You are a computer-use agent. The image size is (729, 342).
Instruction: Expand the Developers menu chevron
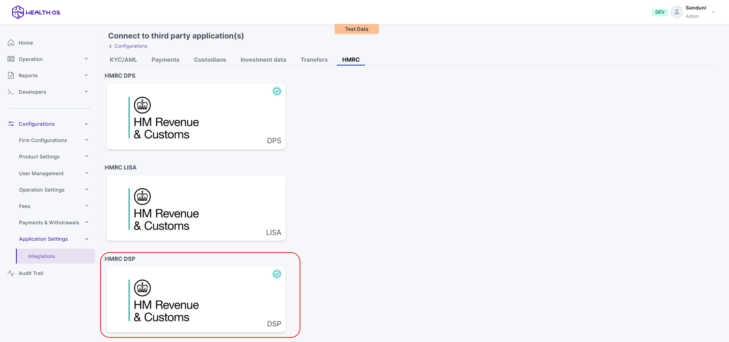pos(86,91)
